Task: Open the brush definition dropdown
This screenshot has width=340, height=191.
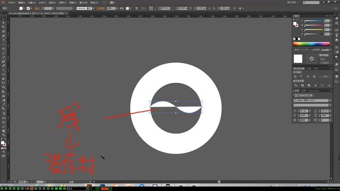Action: pyautogui.click(x=93, y=8)
